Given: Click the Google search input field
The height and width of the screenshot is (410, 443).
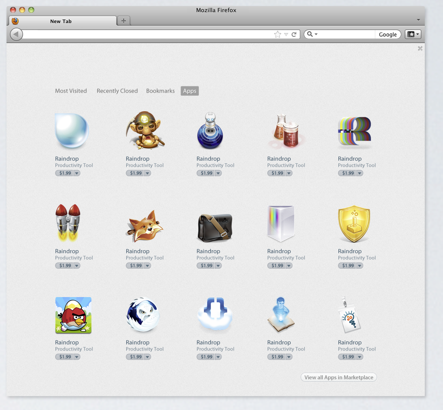Looking at the screenshot, I should click(346, 34).
